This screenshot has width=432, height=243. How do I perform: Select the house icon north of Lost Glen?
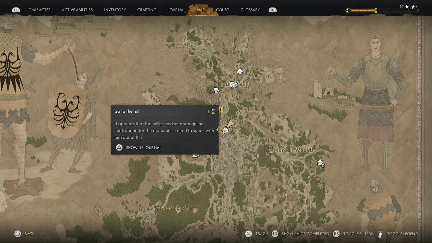pyautogui.click(x=240, y=72)
